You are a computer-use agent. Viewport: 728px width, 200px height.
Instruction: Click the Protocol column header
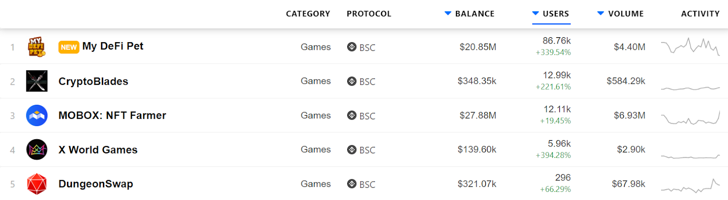click(369, 14)
